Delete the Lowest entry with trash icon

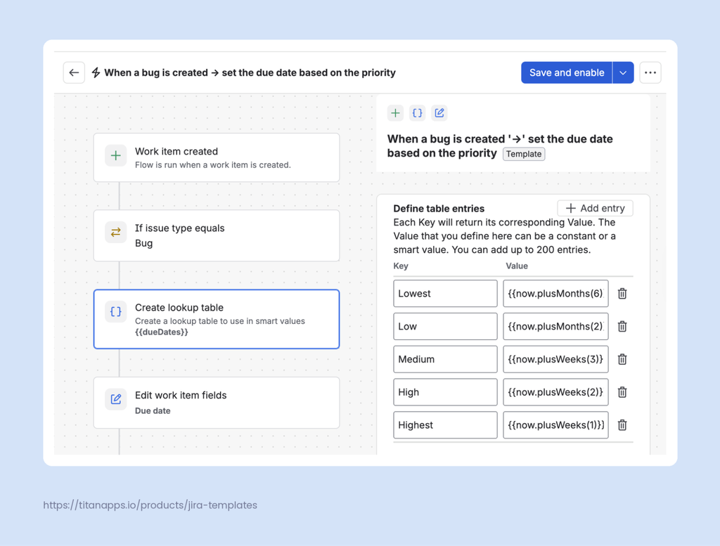coord(622,294)
